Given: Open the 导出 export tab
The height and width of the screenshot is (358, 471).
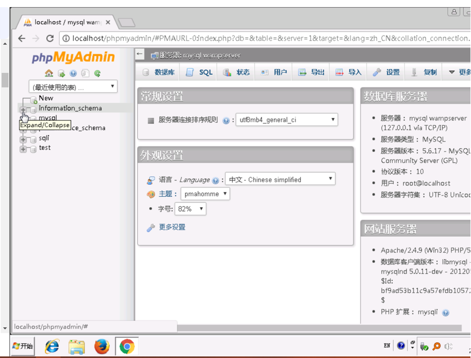Looking at the screenshot, I should pos(311,72).
